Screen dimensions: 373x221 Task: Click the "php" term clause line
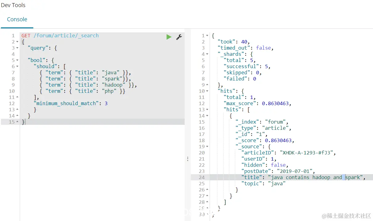click(x=82, y=91)
